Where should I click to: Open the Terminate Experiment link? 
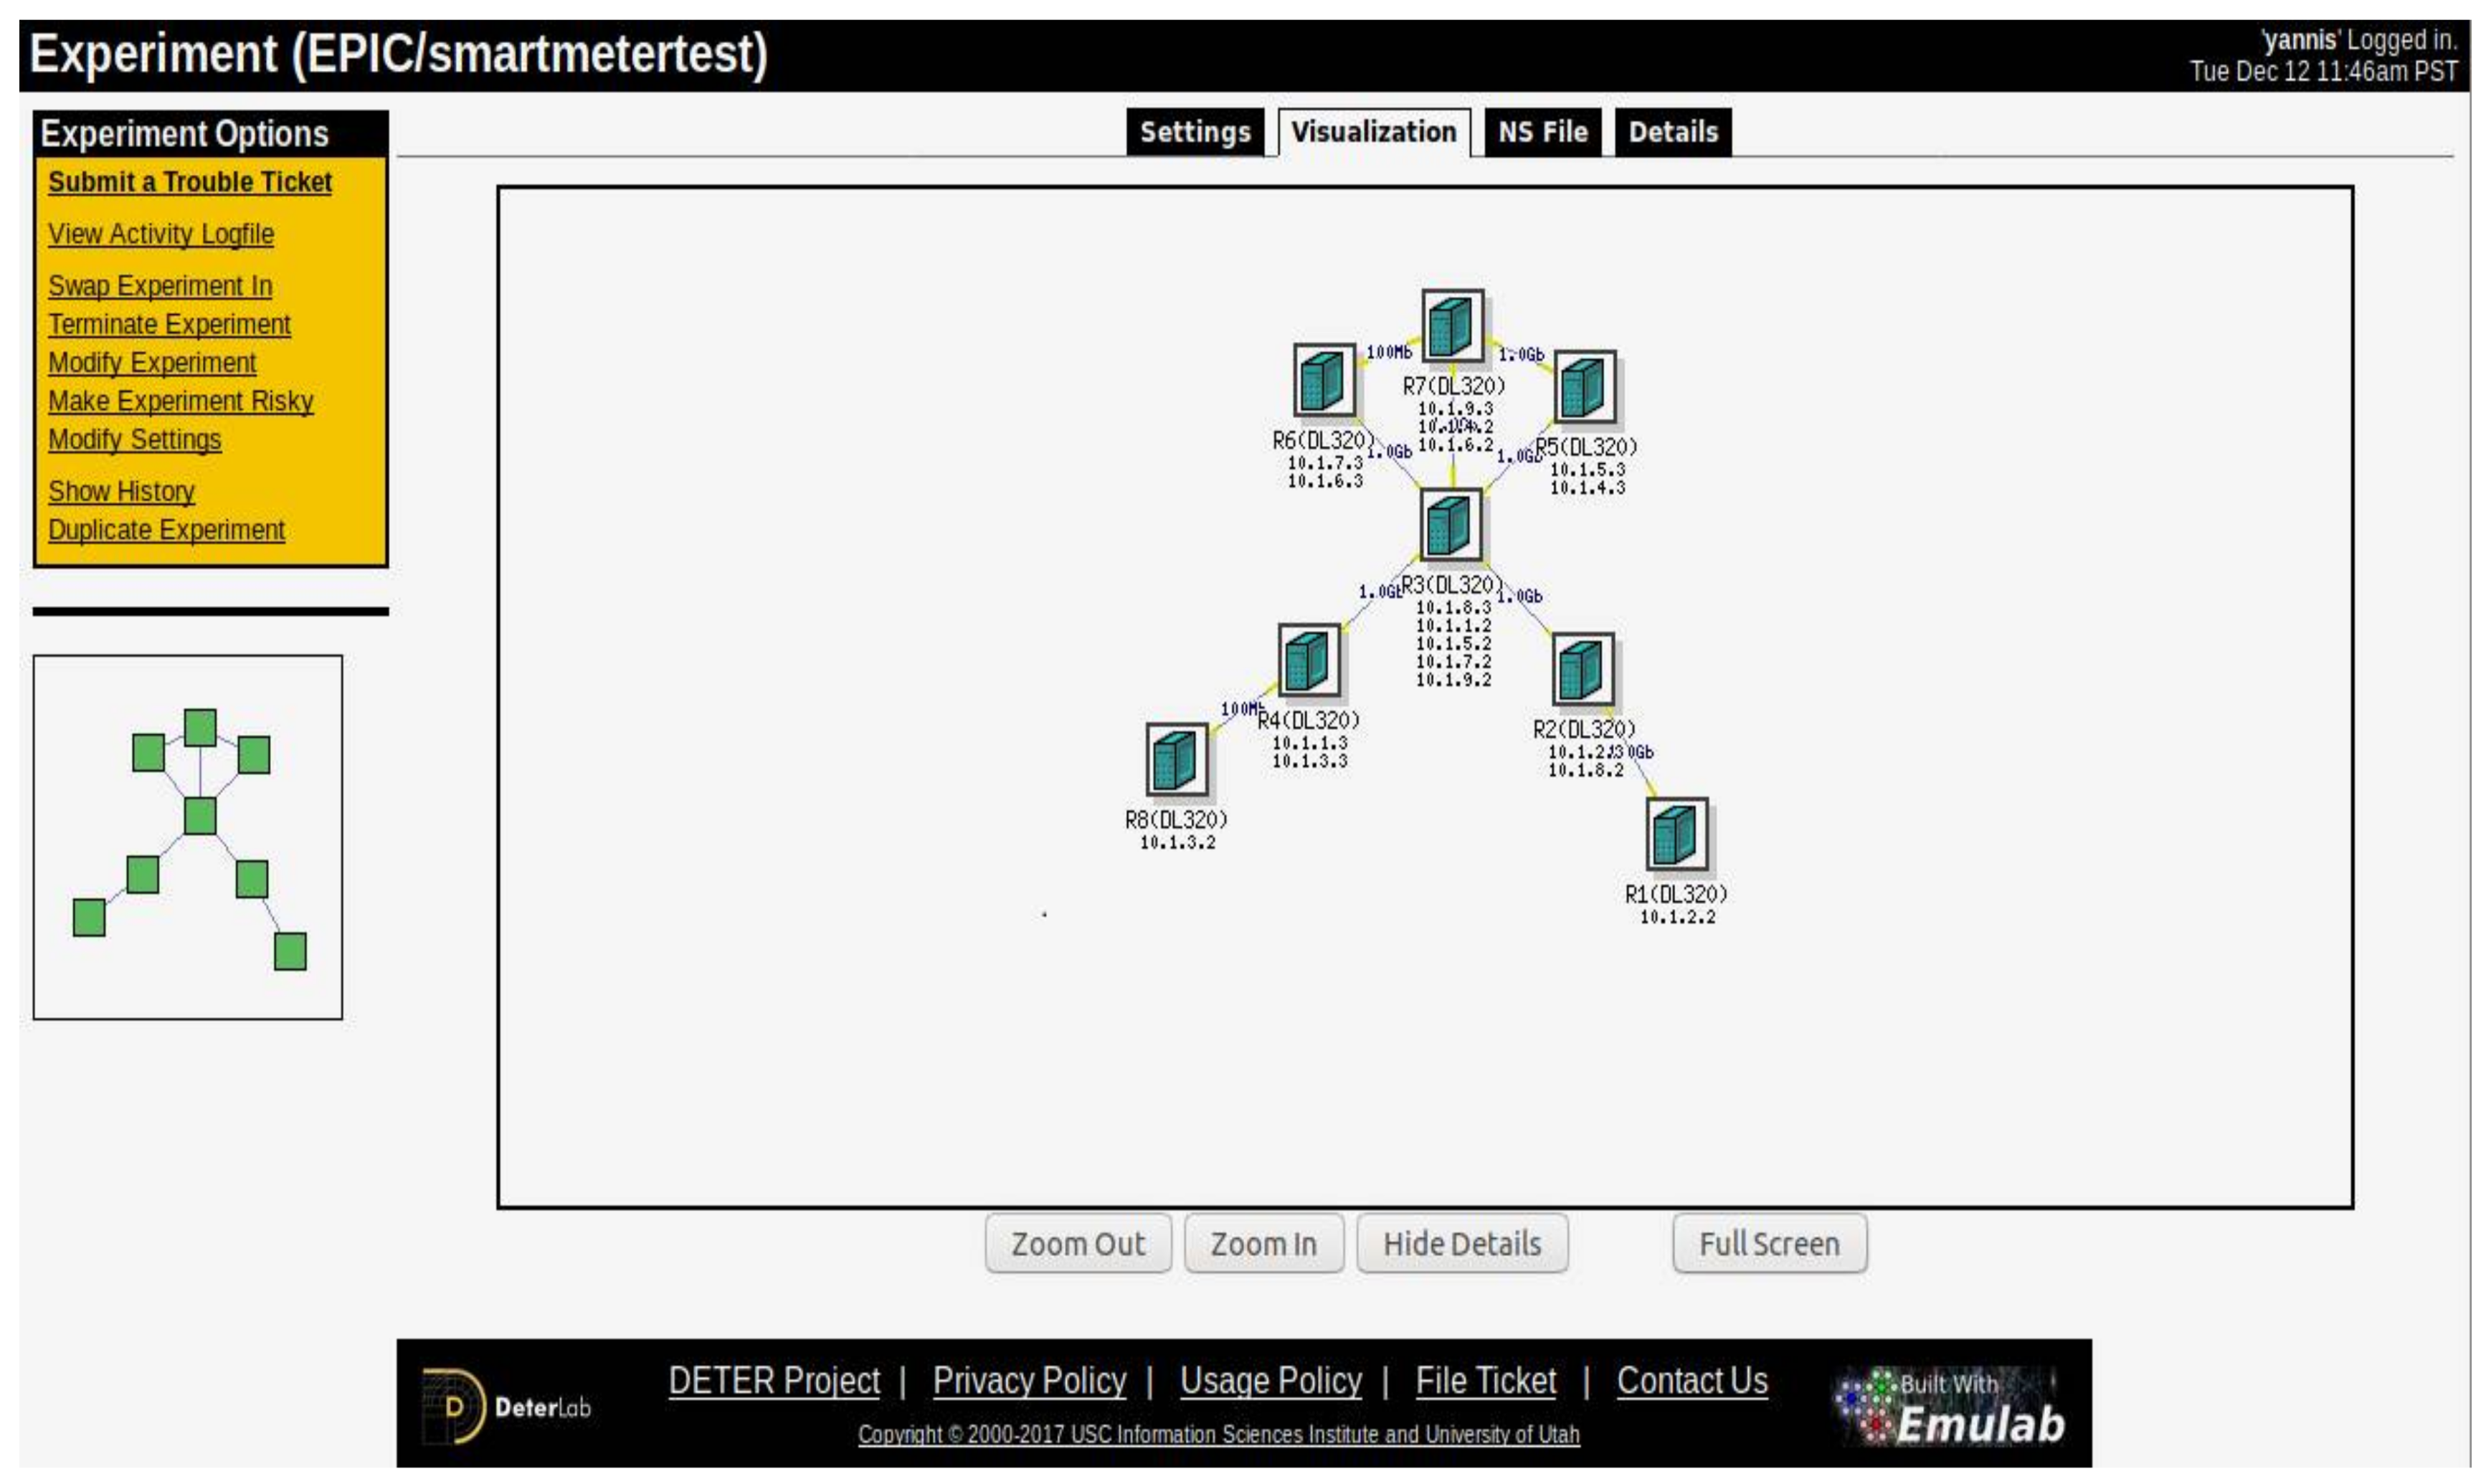pos(169,324)
